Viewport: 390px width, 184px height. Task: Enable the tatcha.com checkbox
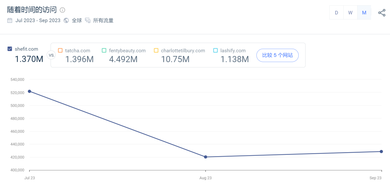pos(60,51)
